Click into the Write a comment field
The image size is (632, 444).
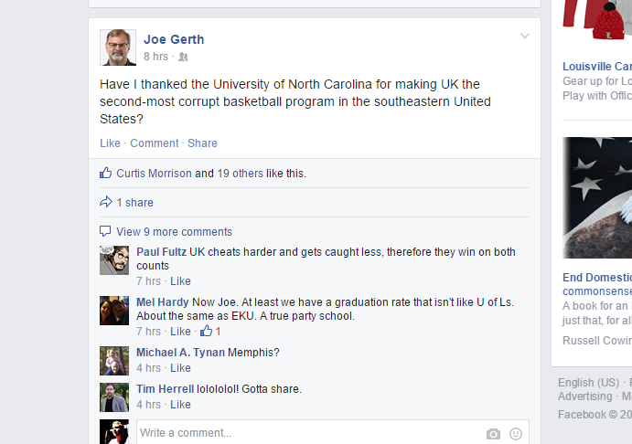pyautogui.click(x=333, y=433)
